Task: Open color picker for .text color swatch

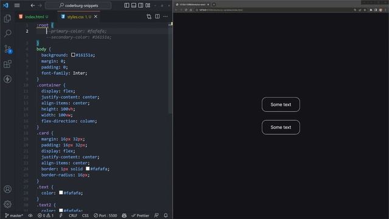Action: tap(61, 192)
